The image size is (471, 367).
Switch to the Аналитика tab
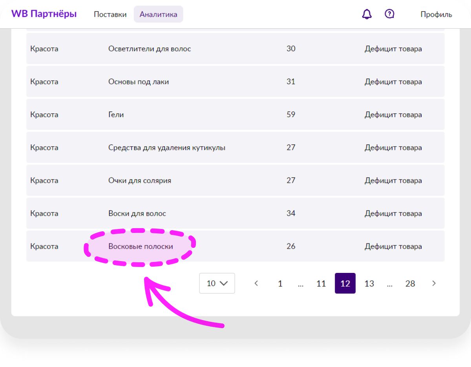158,15
